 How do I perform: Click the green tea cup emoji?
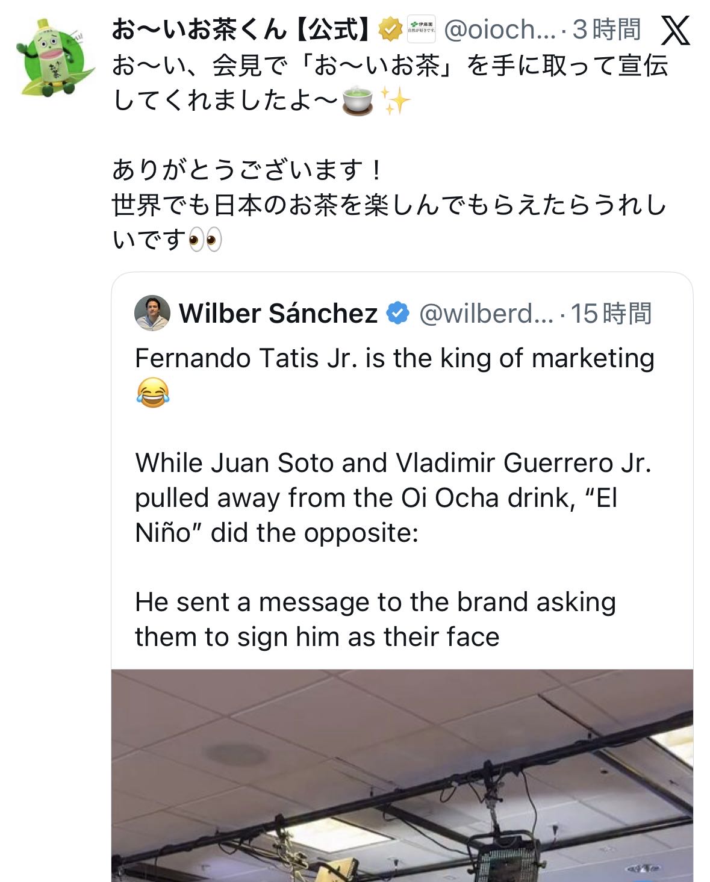click(x=358, y=101)
